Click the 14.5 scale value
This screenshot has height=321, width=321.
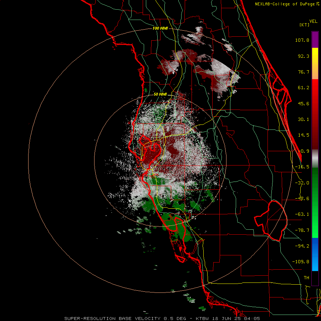click(x=304, y=135)
